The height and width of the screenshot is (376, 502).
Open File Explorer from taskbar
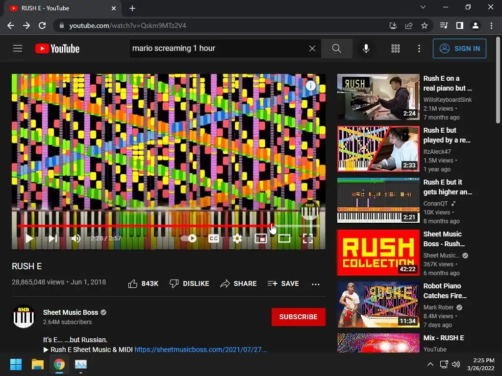pyautogui.click(x=37, y=364)
